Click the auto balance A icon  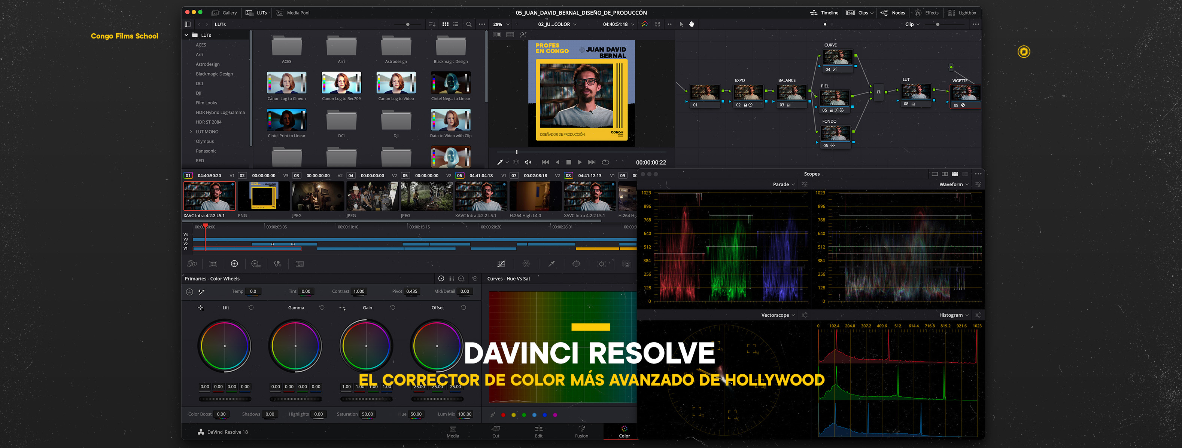189,292
